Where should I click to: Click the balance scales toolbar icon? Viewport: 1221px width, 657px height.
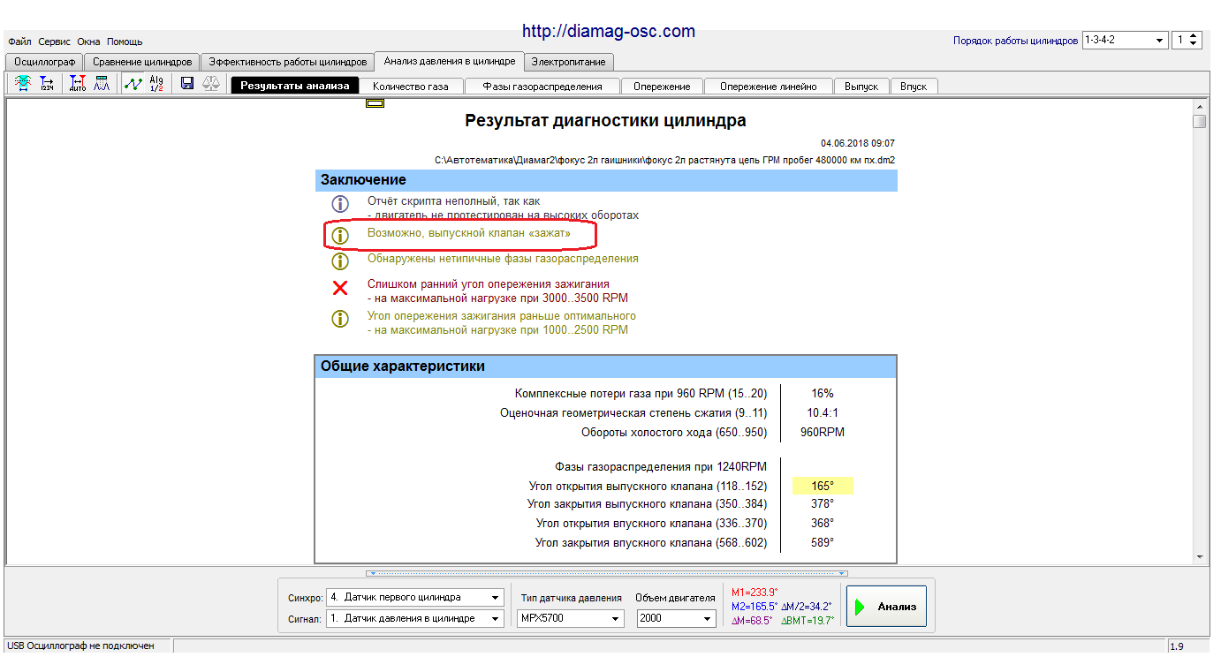pos(212,84)
